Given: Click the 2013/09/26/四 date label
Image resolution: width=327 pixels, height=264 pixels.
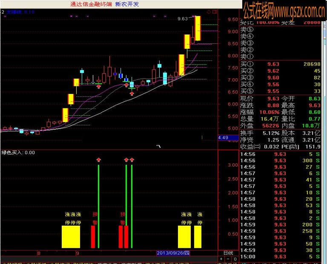Looking at the screenshot, I should (173, 253).
